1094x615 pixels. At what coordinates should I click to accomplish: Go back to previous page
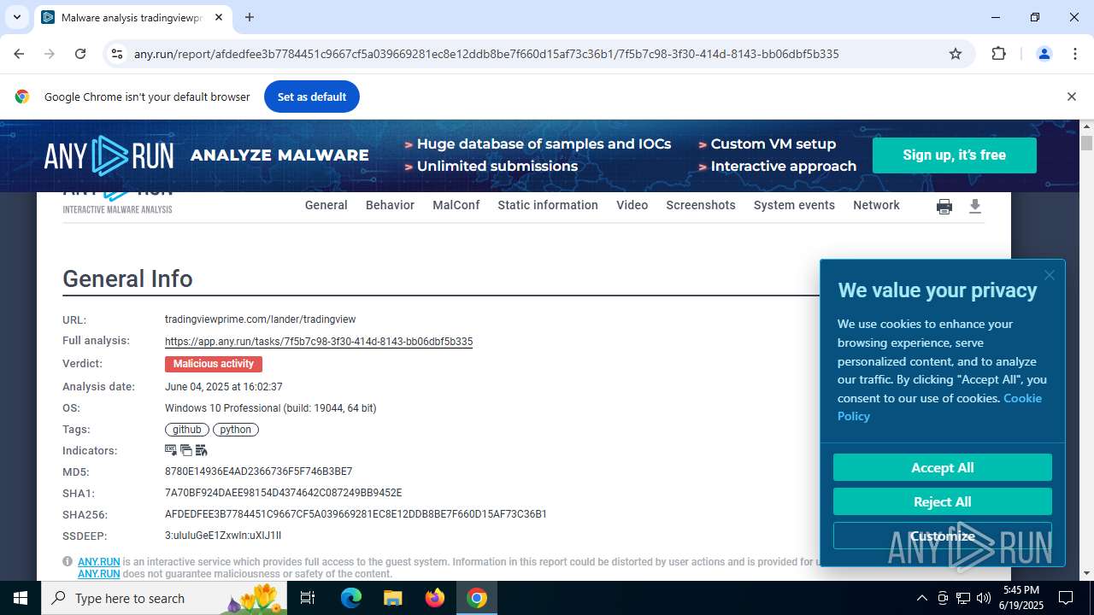(19, 54)
